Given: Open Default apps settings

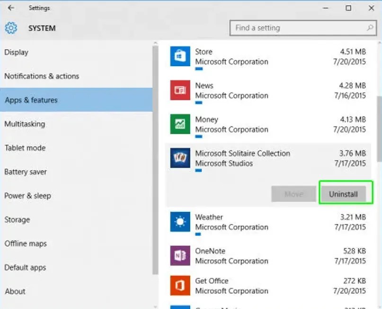Looking at the screenshot, I should (x=76, y=267).
